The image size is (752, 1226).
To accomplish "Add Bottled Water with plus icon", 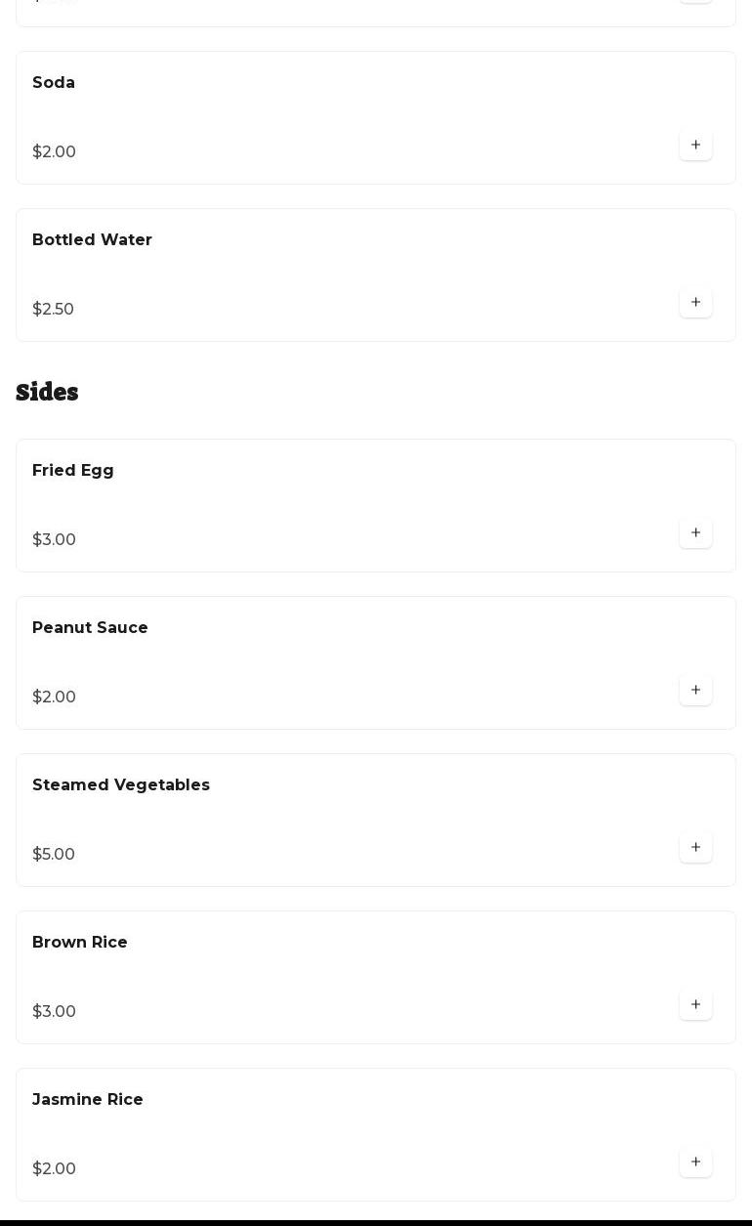I will 695,302.
